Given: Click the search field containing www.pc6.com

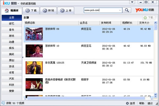Looking at the screenshot, I should pos(101,10).
